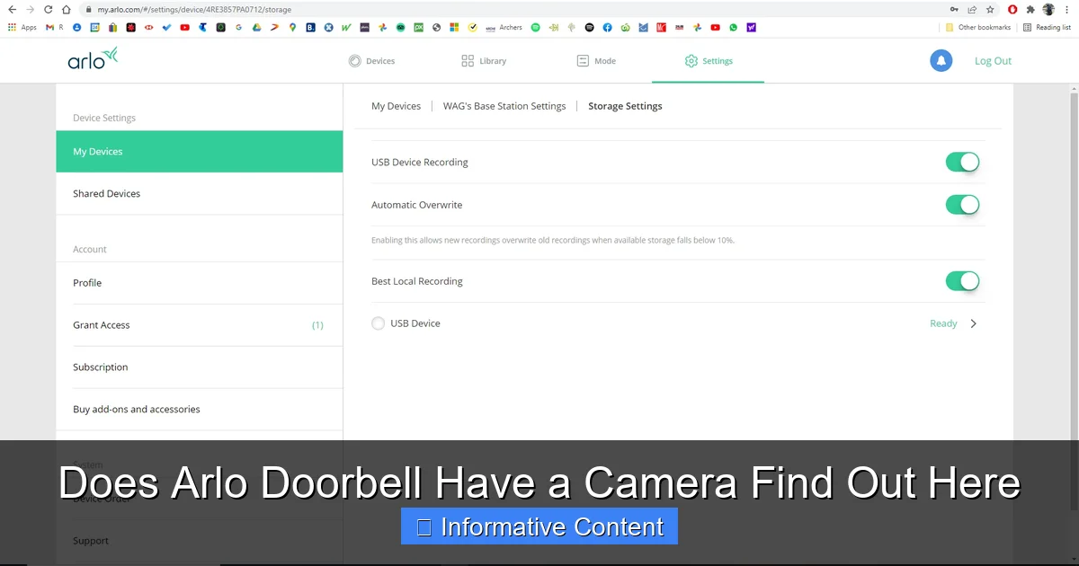Disable USB Device Recording

click(962, 162)
